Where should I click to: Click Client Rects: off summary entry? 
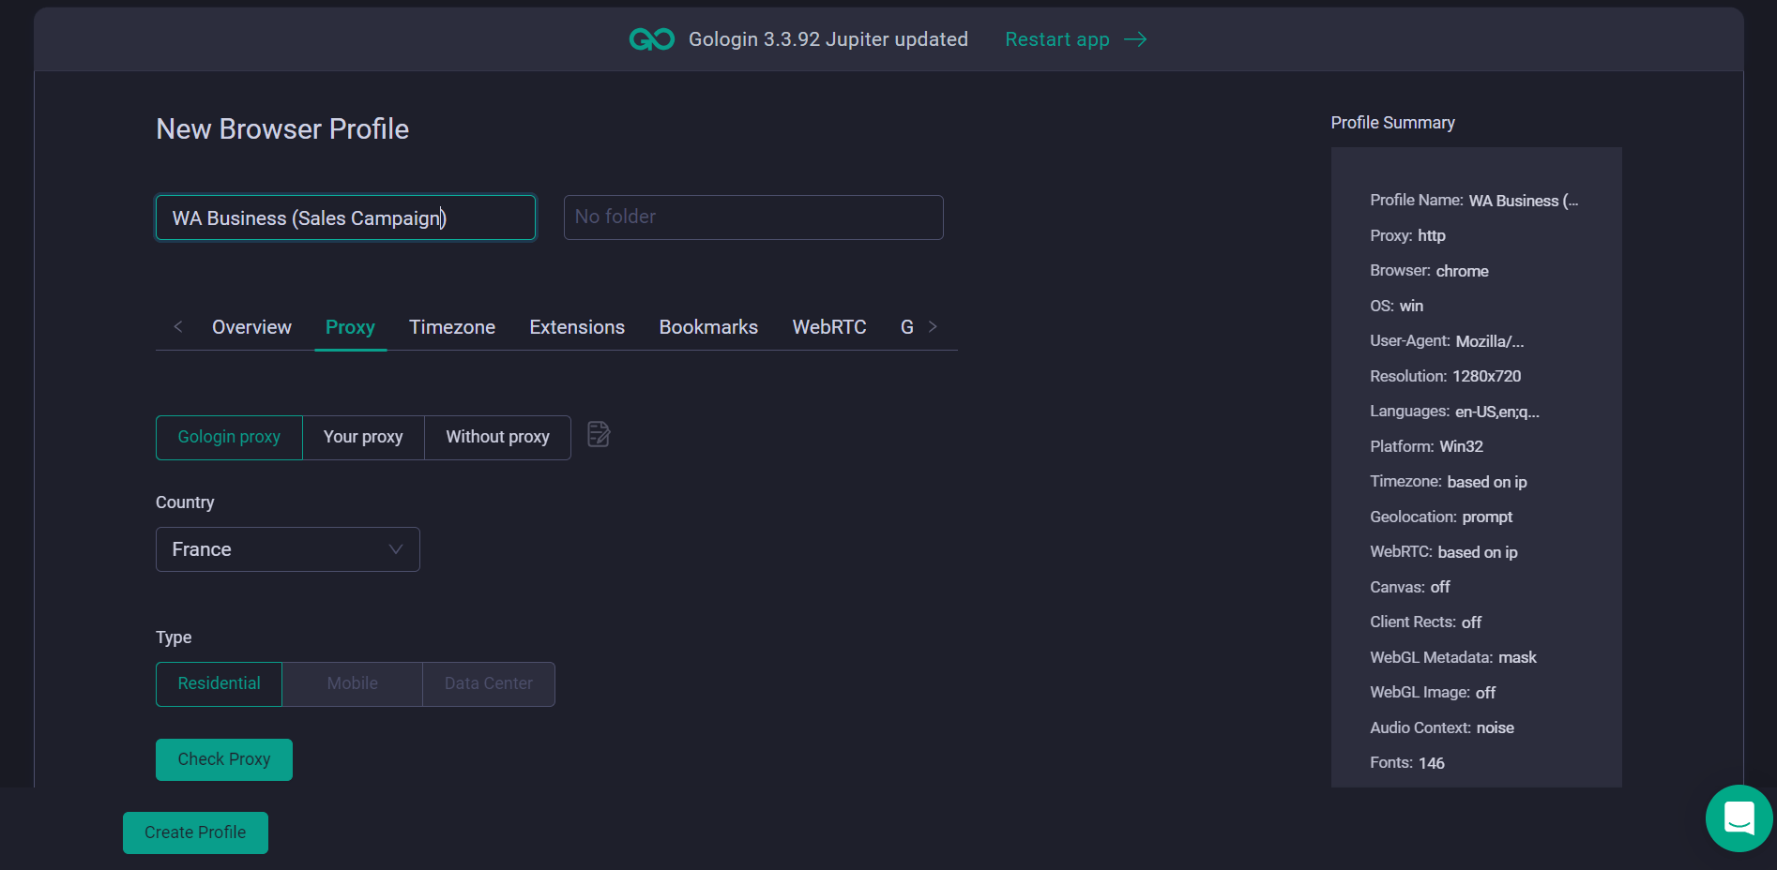1426,622
